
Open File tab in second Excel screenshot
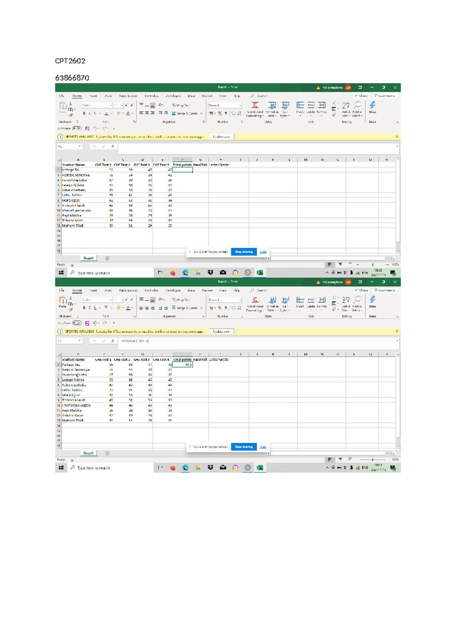pyautogui.click(x=62, y=290)
